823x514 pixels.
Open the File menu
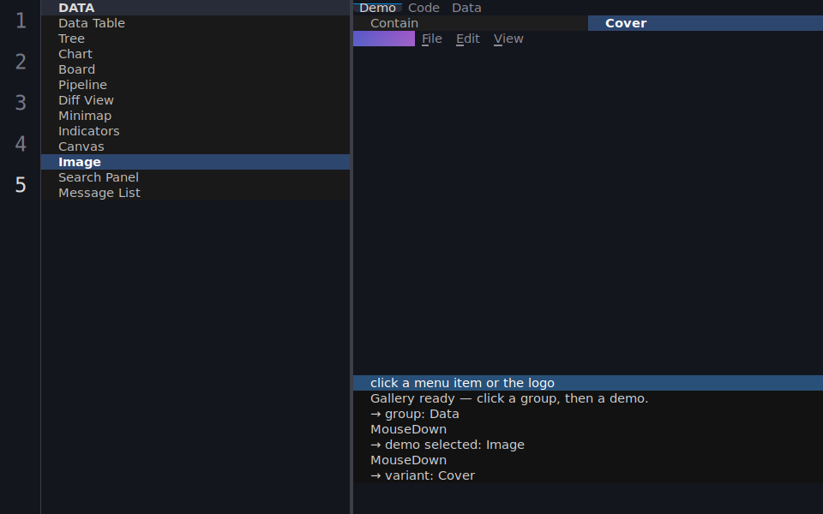coord(432,39)
